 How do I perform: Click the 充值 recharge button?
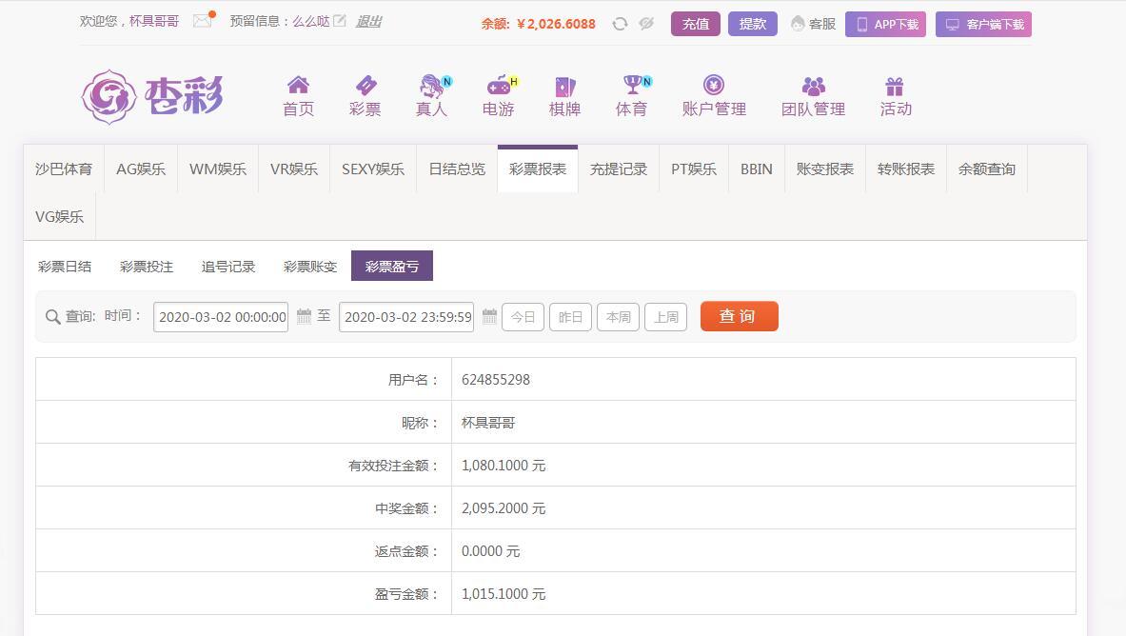coord(695,24)
